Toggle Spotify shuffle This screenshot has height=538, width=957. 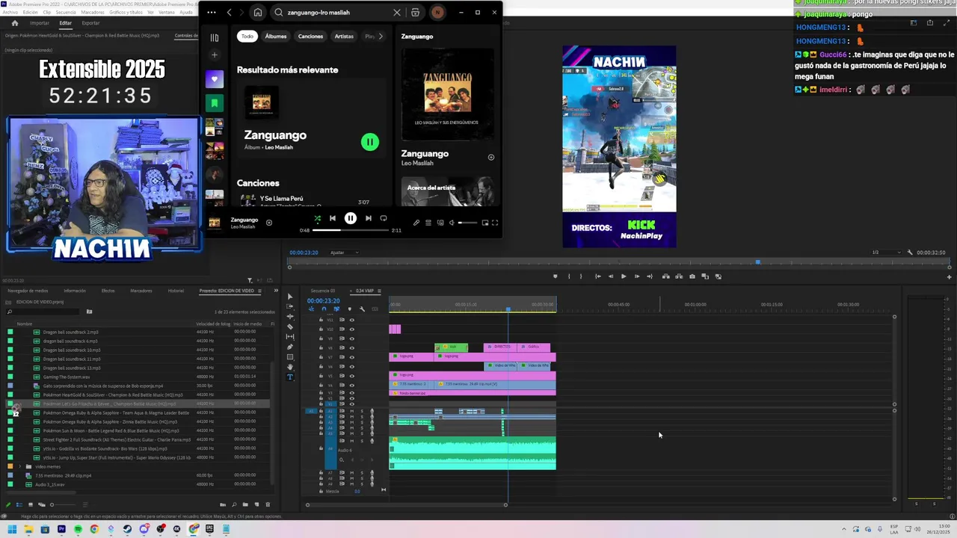318,218
